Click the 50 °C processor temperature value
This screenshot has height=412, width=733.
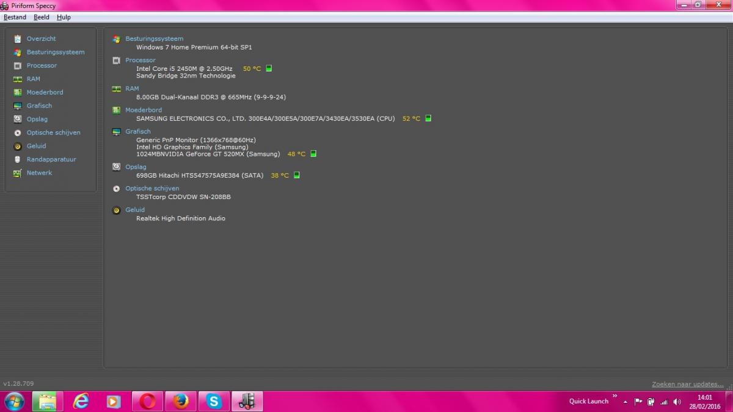(252, 68)
